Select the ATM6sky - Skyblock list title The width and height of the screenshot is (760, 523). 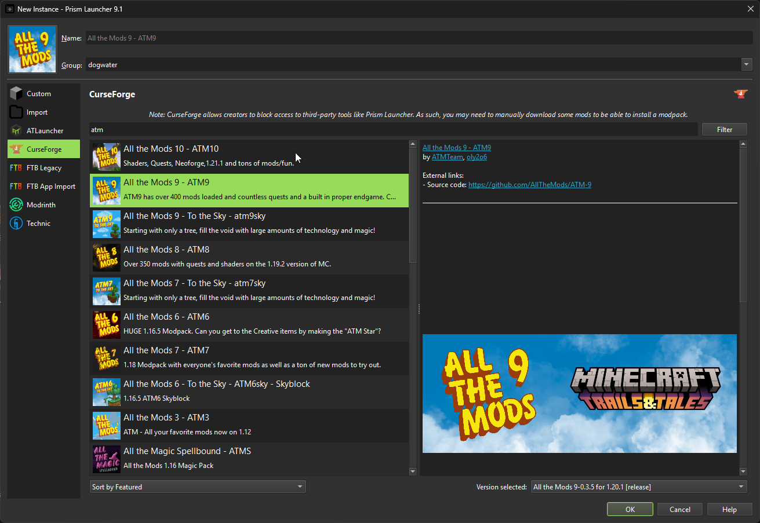tap(217, 384)
